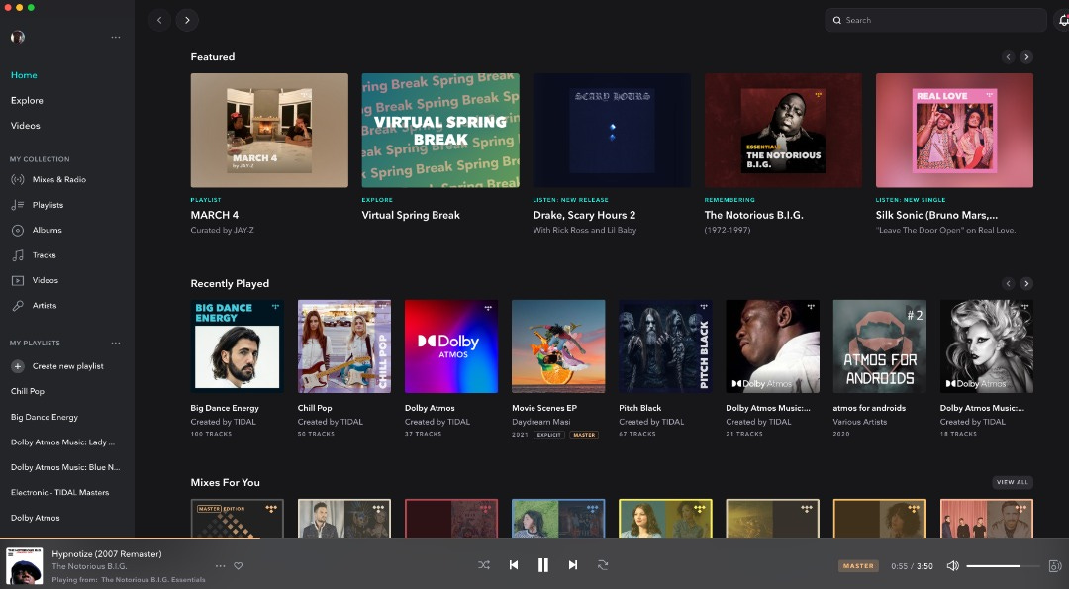The width and height of the screenshot is (1069, 589).
Task: Open the Dolby Atmos playlist cover
Action: [451, 346]
